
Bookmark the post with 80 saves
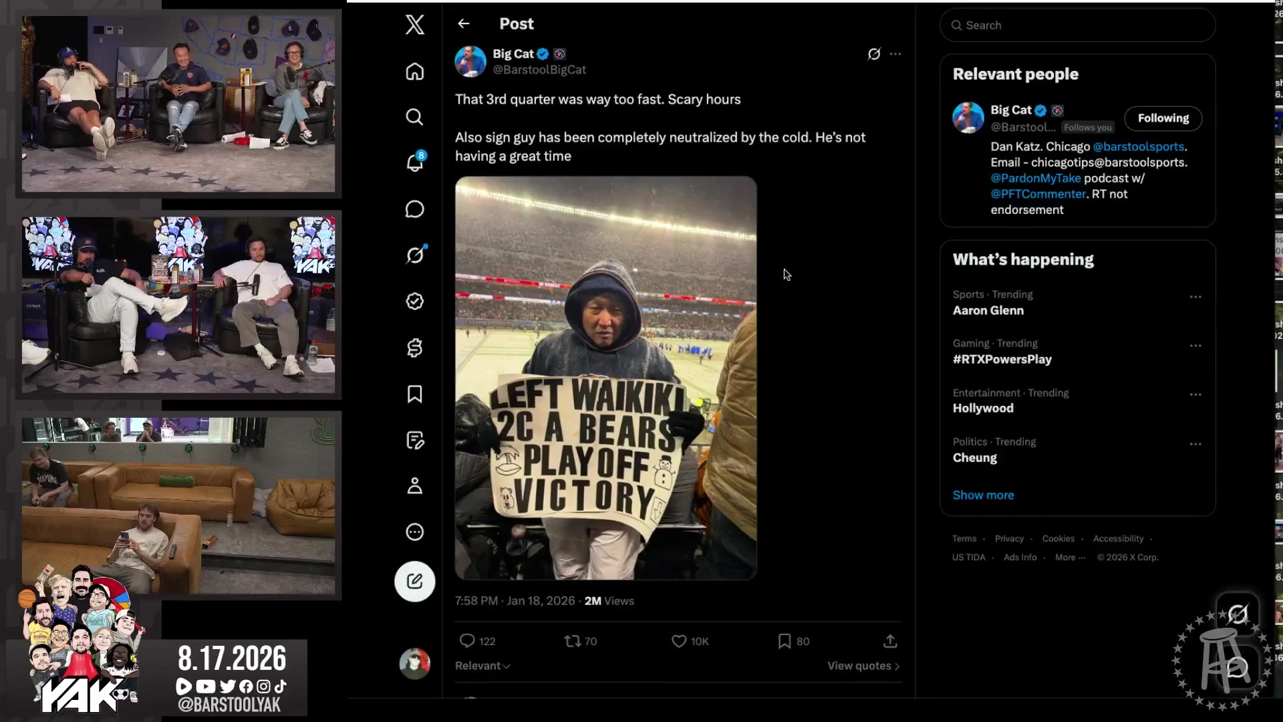click(793, 641)
